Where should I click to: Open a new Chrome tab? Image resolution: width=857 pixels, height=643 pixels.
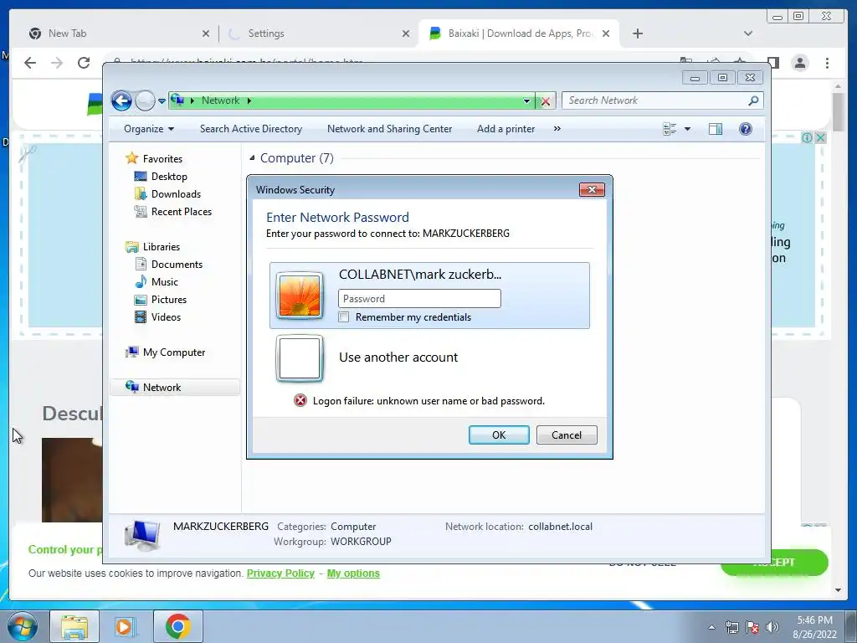coord(637,33)
